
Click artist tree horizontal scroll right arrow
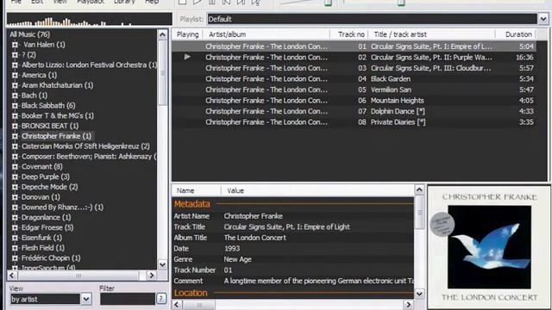pos(152,276)
